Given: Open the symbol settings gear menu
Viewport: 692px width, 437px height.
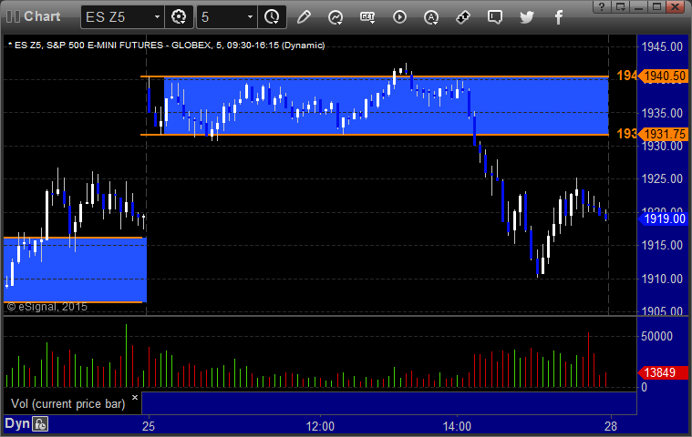Looking at the screenshot, I should point(179,17).
